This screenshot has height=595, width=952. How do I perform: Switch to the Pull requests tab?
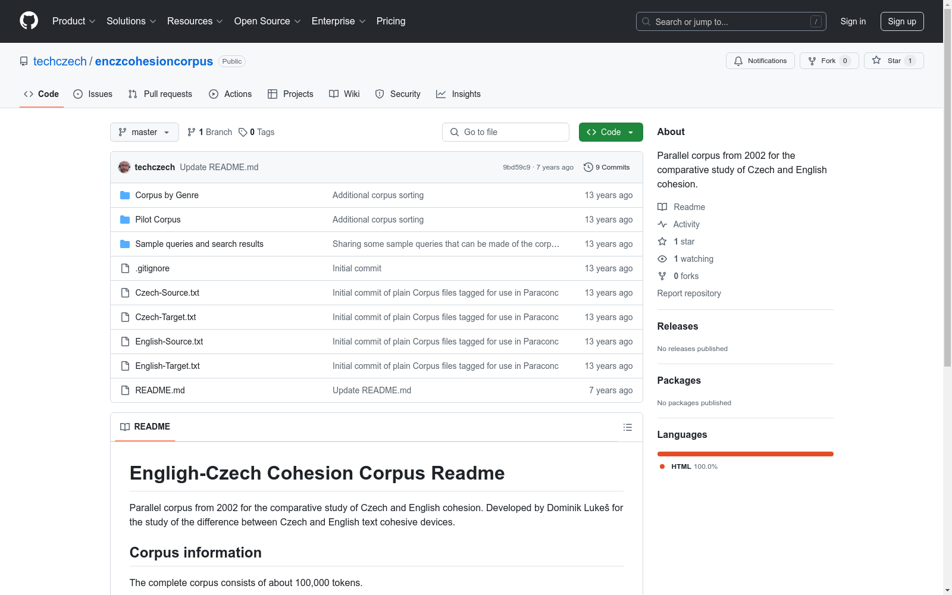(160, 94)
